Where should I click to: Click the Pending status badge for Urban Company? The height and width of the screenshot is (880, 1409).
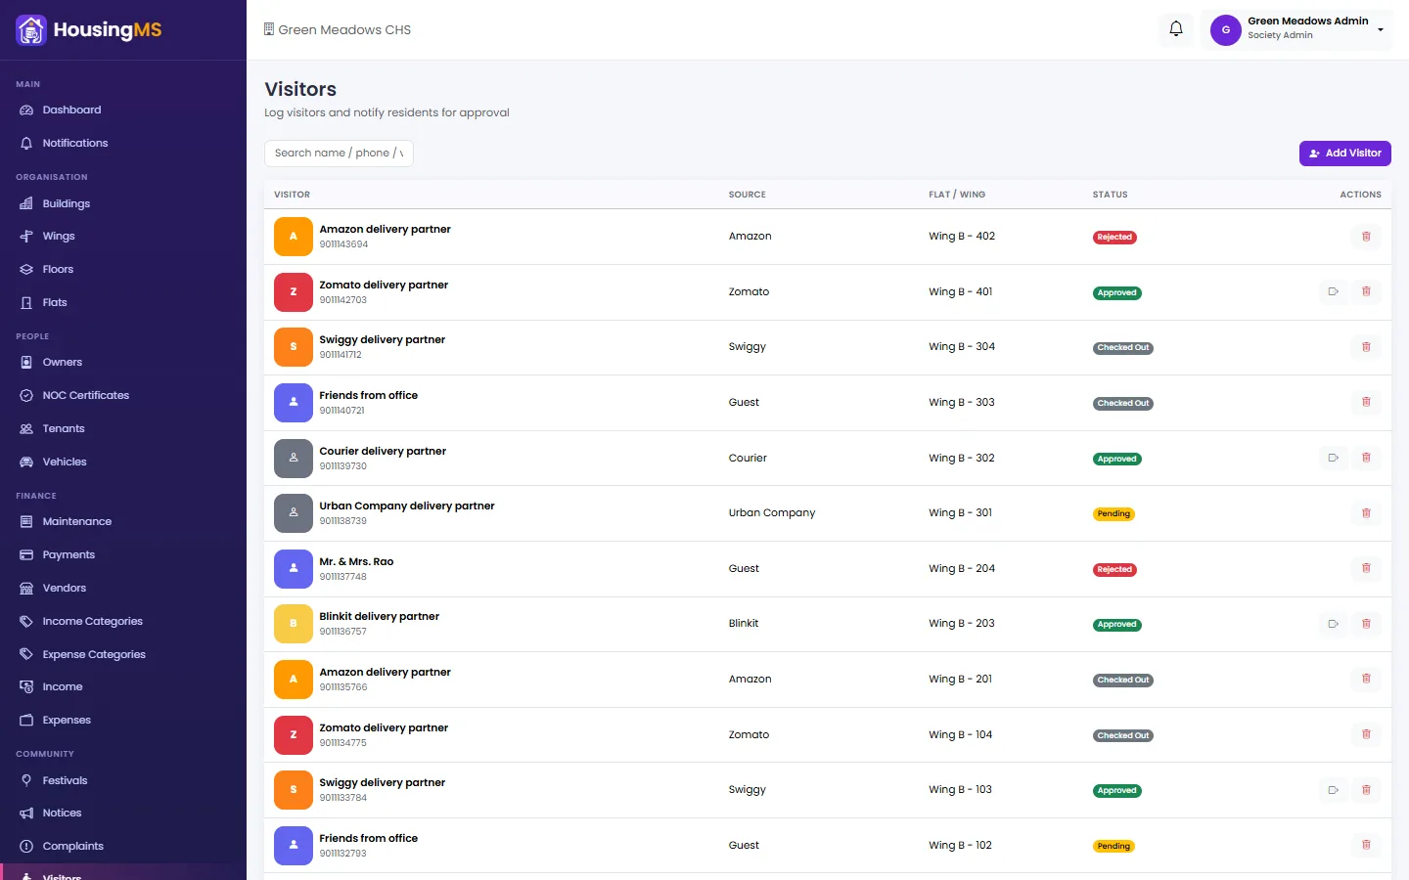coord(1114,514)
